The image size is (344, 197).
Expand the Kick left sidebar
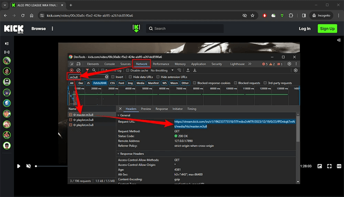pyautogui.click(x=7, y=44)
